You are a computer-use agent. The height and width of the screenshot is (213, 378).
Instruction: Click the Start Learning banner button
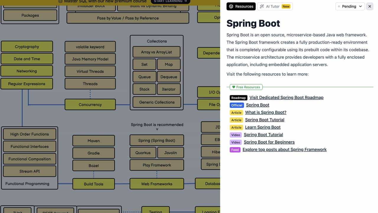pyautogui.click(x=170, y=1)
